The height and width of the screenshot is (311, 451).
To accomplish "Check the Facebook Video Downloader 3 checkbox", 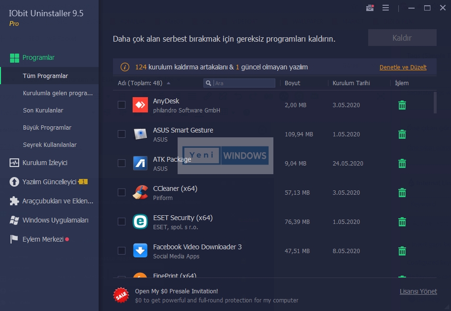I will [122, 251].
